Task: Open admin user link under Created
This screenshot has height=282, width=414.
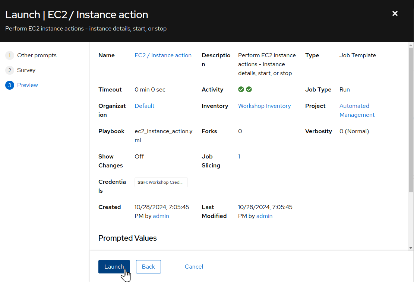Action: (x=161, y=216)
